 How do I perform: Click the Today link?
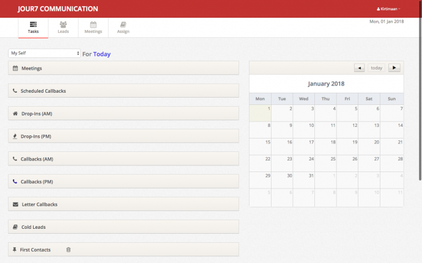102,54
